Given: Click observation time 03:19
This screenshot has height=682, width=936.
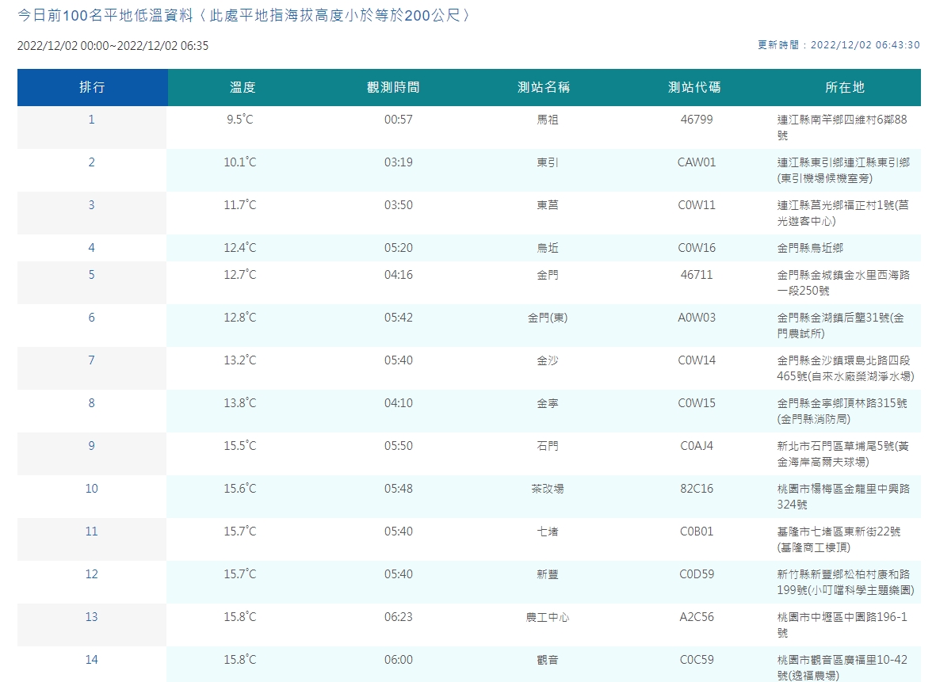Looking at the screenshot, I should point(398,162).
